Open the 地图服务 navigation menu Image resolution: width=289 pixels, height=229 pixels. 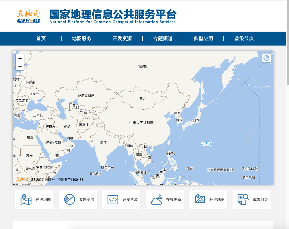click(81, 39)
